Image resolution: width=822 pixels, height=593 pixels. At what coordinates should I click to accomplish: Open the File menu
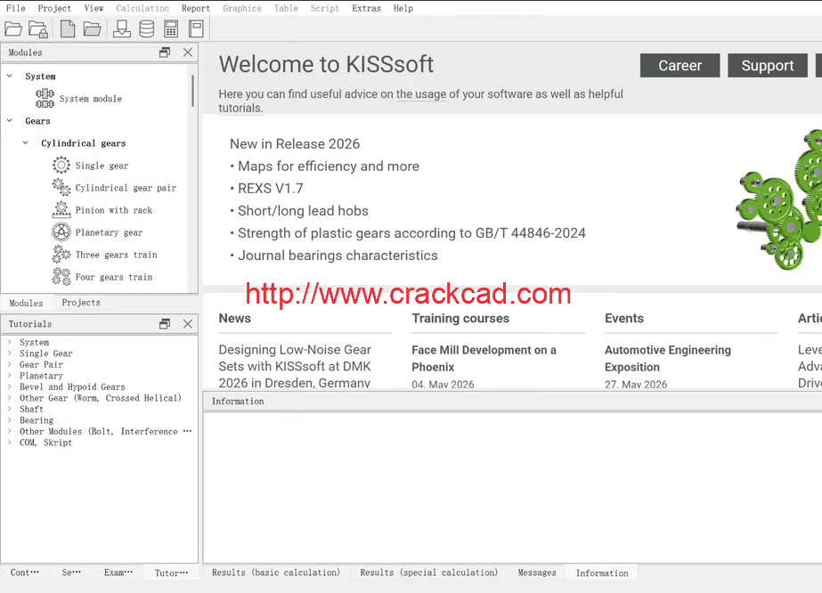tap(16, 8)
